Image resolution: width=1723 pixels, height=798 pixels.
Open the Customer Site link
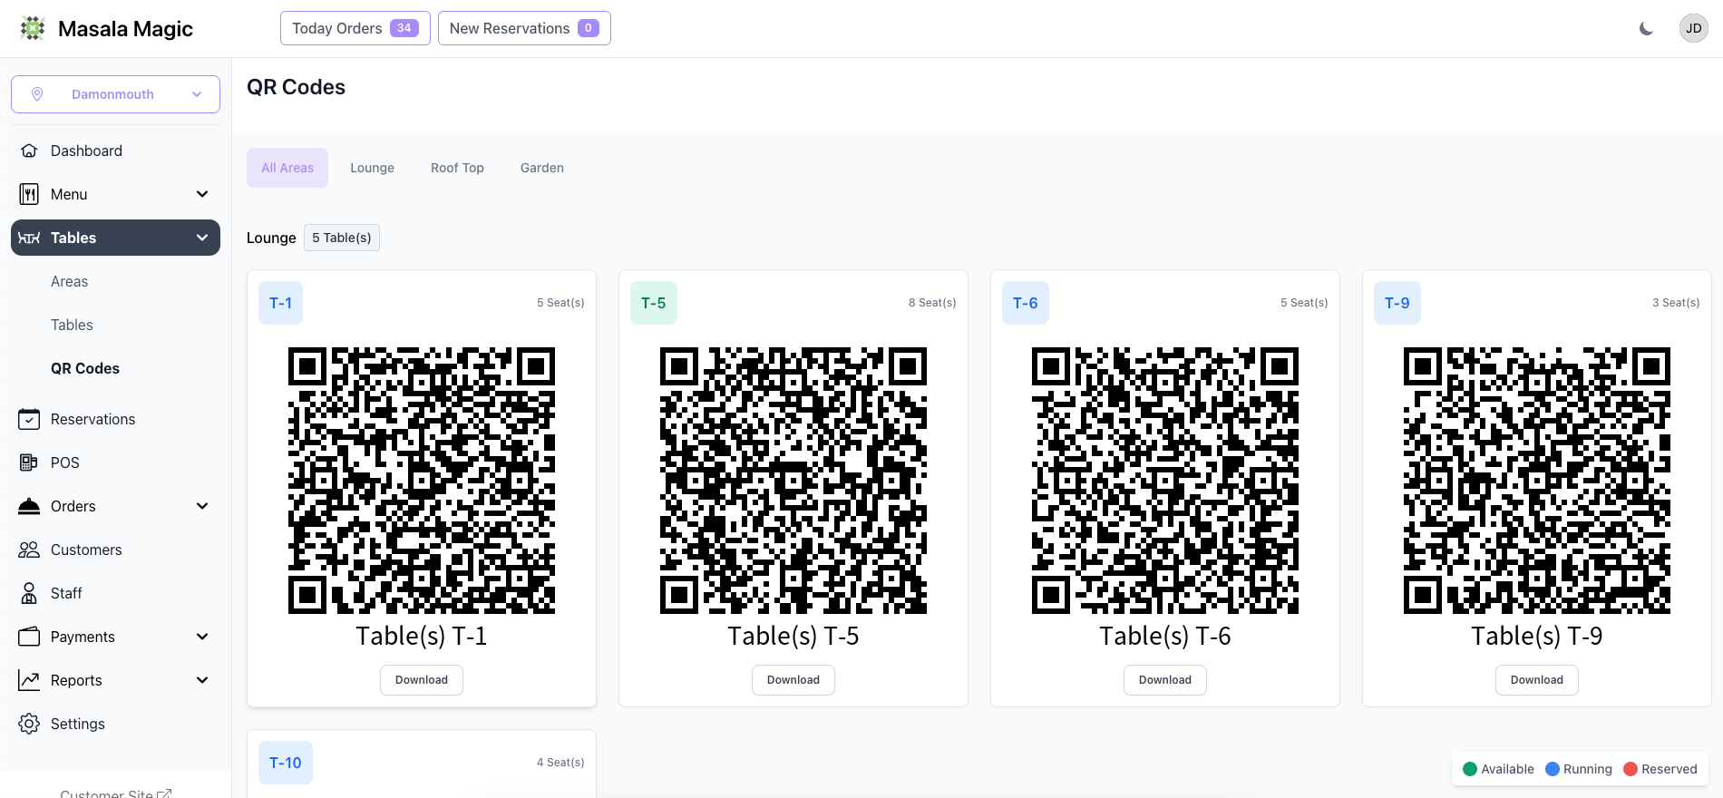pos(115,793)
